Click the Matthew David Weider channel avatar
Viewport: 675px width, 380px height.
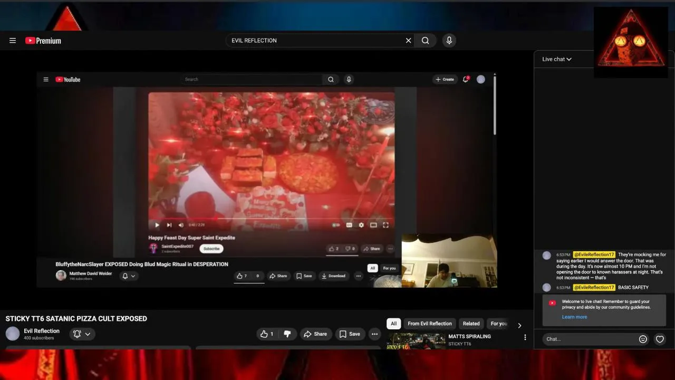click(61, 275)
